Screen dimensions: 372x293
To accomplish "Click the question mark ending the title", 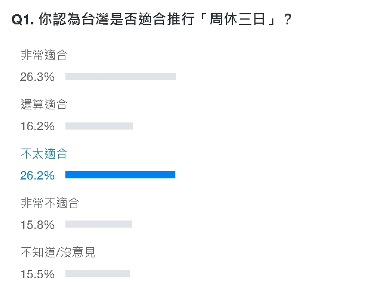I will click(x=288, y=20).
